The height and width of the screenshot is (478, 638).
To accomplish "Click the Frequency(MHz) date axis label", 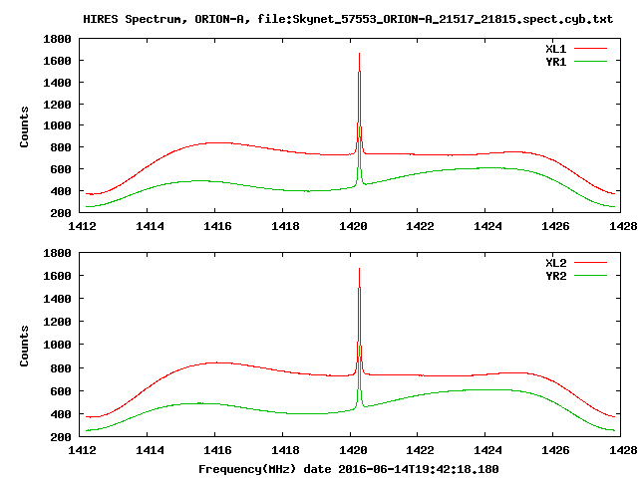I will [x=349, y=469].
